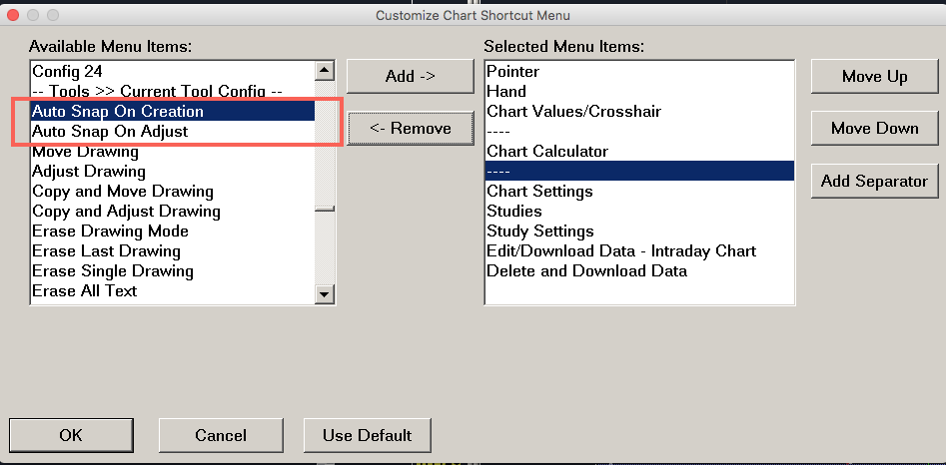Select Hand in Selected Menu Items

[x=639, y=92]
